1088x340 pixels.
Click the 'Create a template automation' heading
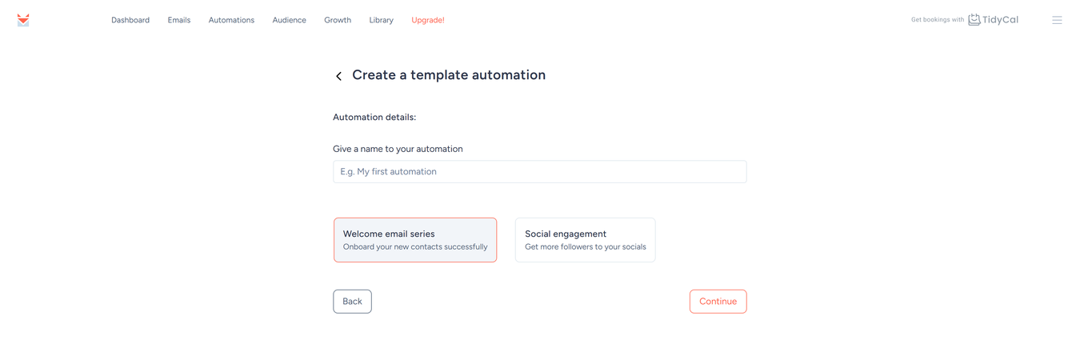(x=449, y=75)
